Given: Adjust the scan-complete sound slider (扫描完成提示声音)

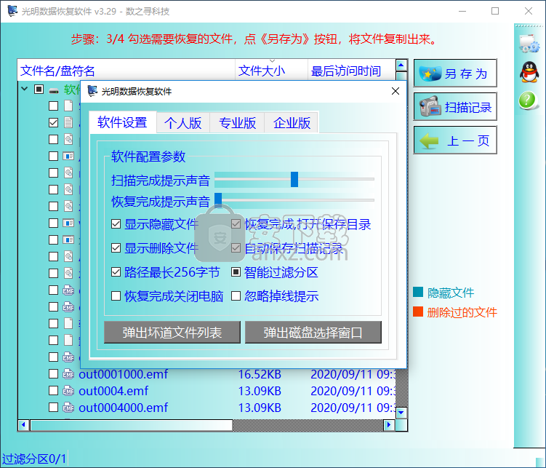Looking at the screenshot, I should pyautogui.click(x=294, y=179).
